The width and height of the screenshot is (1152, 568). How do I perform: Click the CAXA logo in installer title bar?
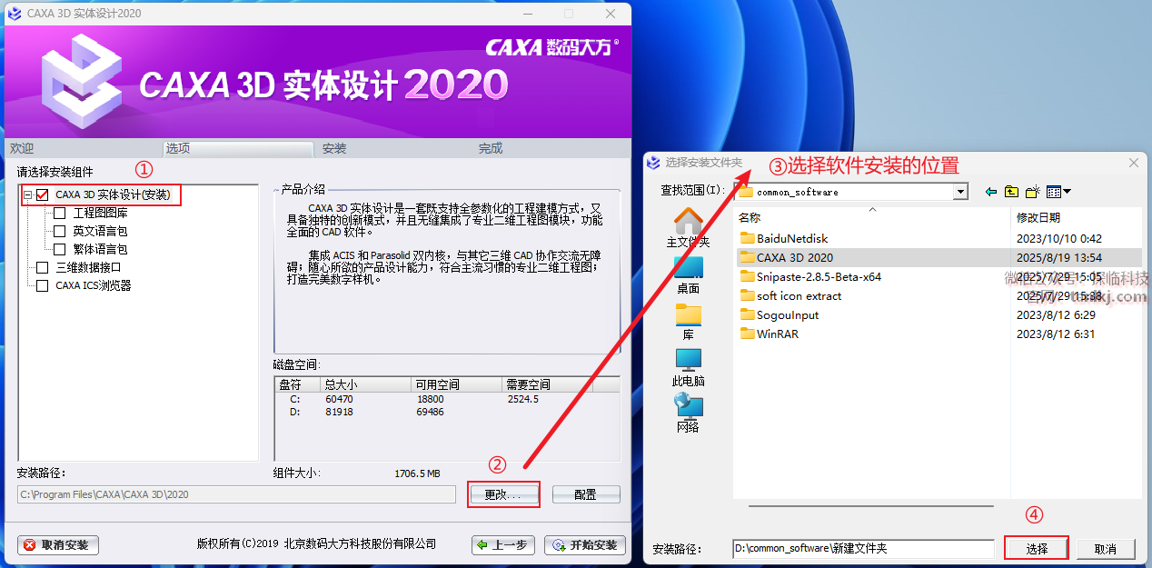[14, 14]
